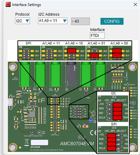Click the blue test point on the board
Image resolution: width=140 pixels, height=155 pixels.
tap(91, 120)
